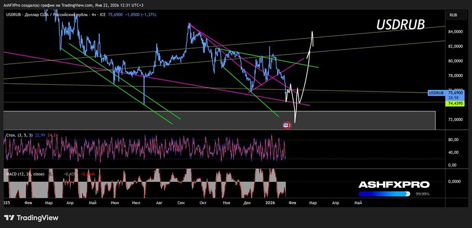
Task: Click the large USDRUB title annotation
Action: (400, 25)
